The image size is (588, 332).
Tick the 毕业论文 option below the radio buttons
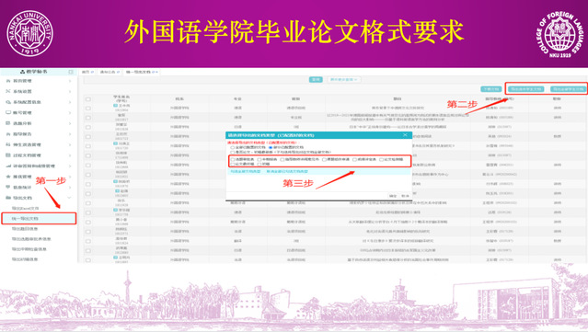click(x=233, y=152)
